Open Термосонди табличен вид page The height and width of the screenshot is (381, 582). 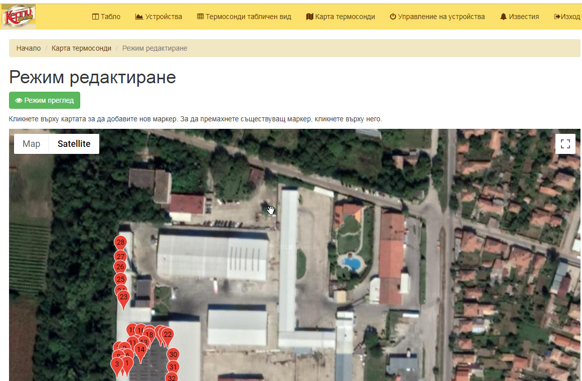(x=244, y=17)
